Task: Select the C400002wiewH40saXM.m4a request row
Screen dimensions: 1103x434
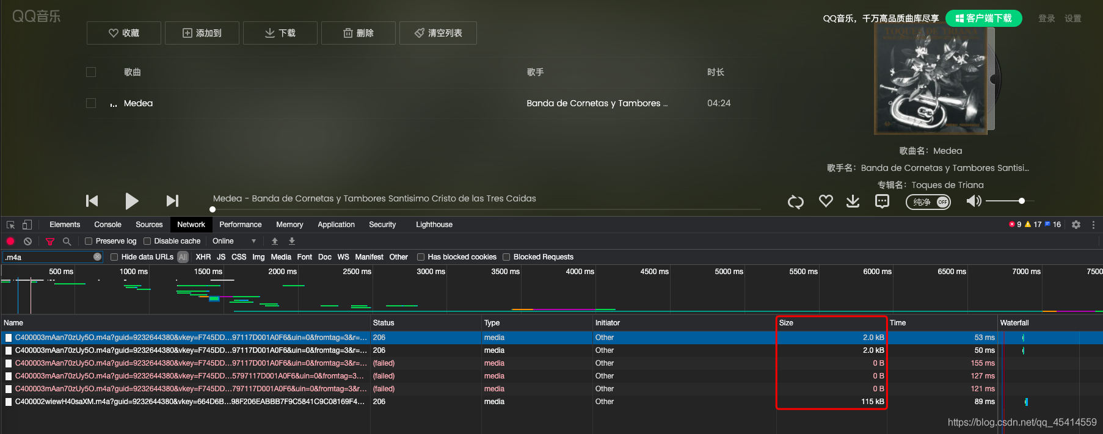Action: (x=551, y=402)
